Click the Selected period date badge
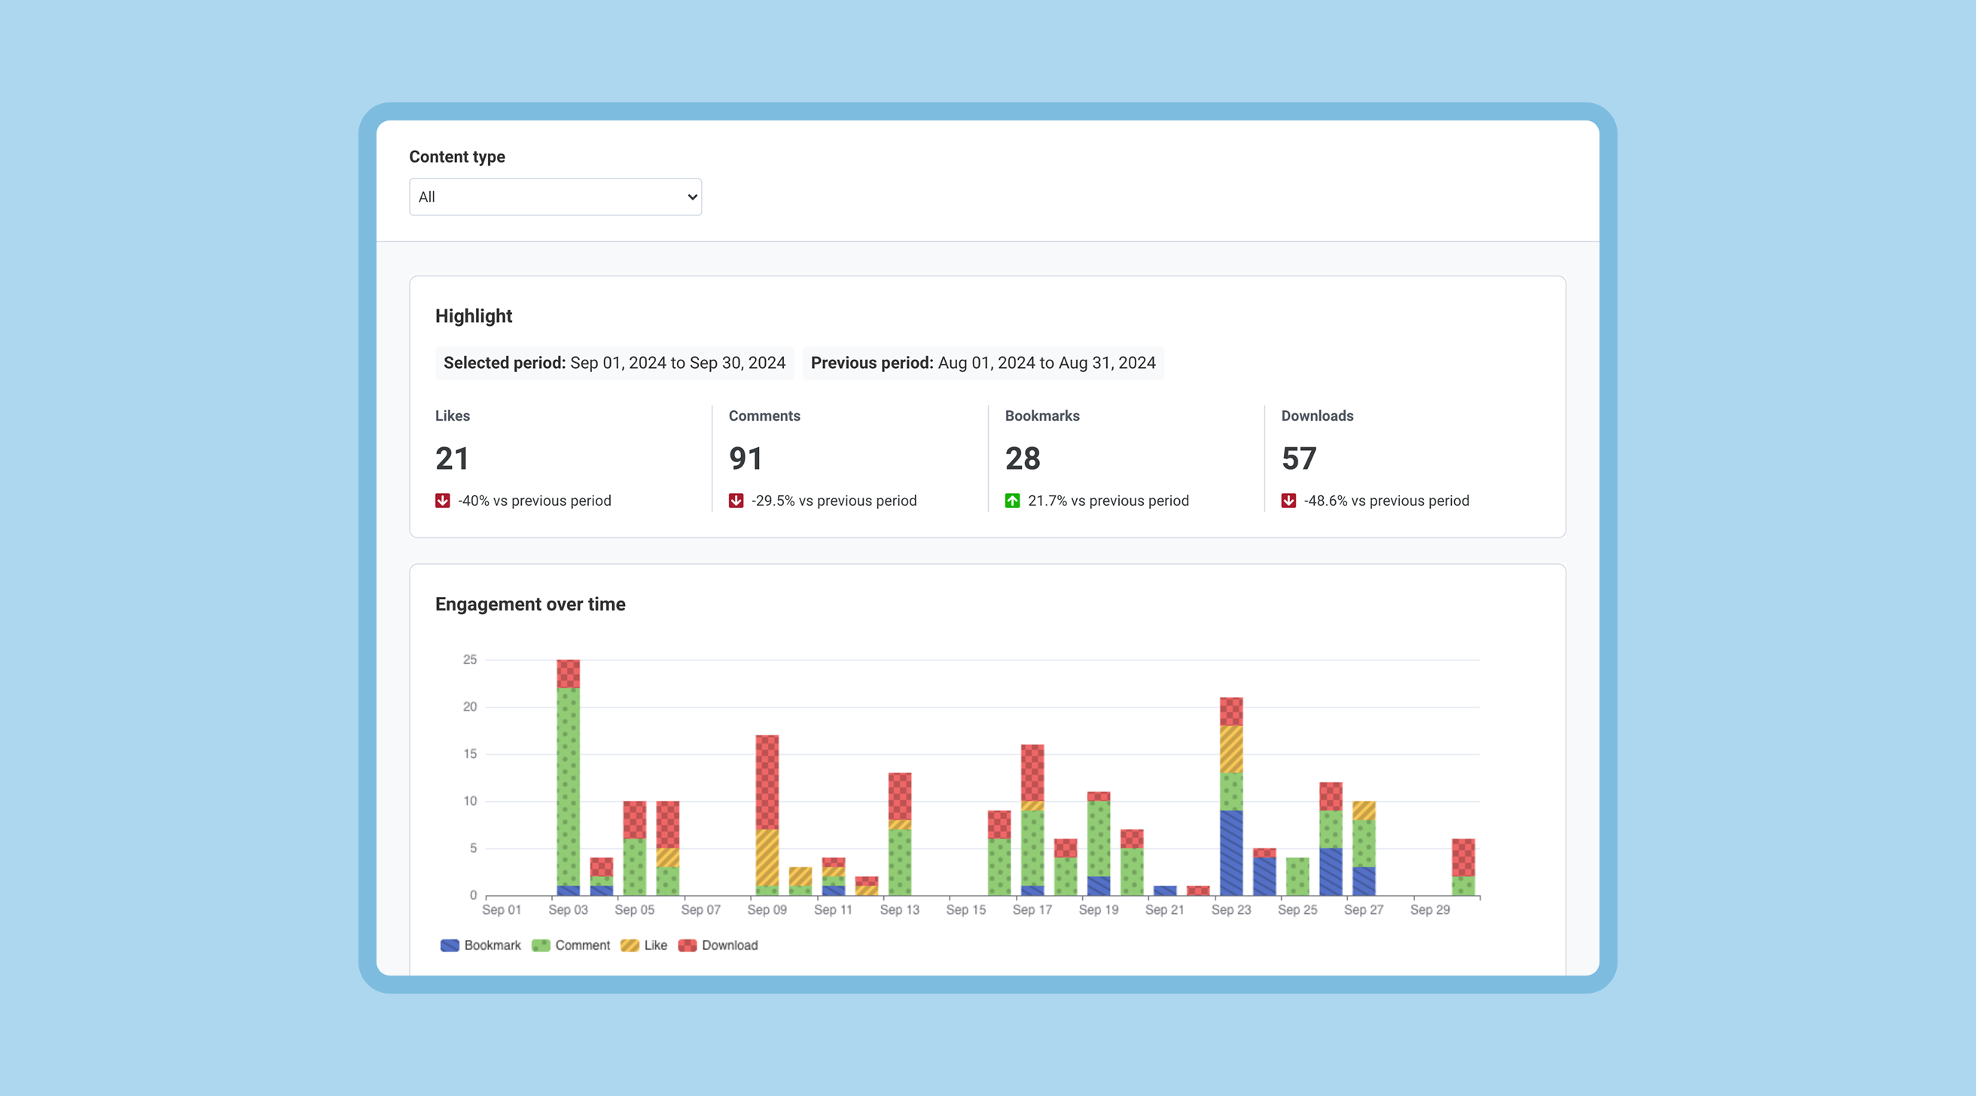The height and width of the screenshot is (1096, 1976). (x=614, y=363)
